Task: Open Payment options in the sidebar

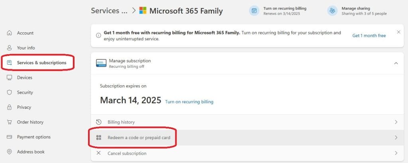Action: (34, 137)
